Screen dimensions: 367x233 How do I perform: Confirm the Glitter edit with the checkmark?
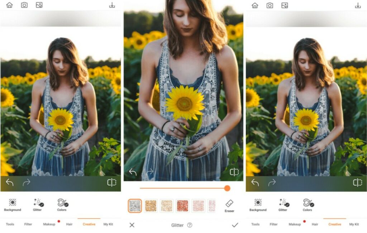pos(235,225)
